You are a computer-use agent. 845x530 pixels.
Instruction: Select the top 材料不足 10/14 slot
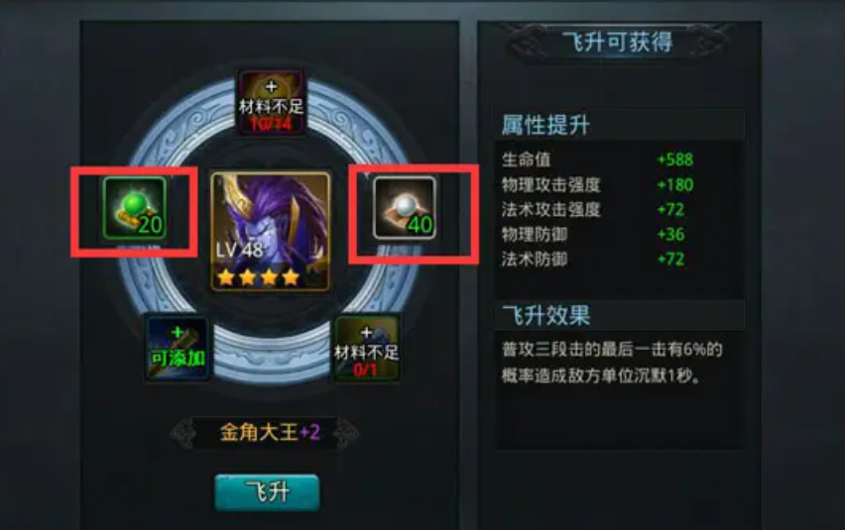pos(271,102)
